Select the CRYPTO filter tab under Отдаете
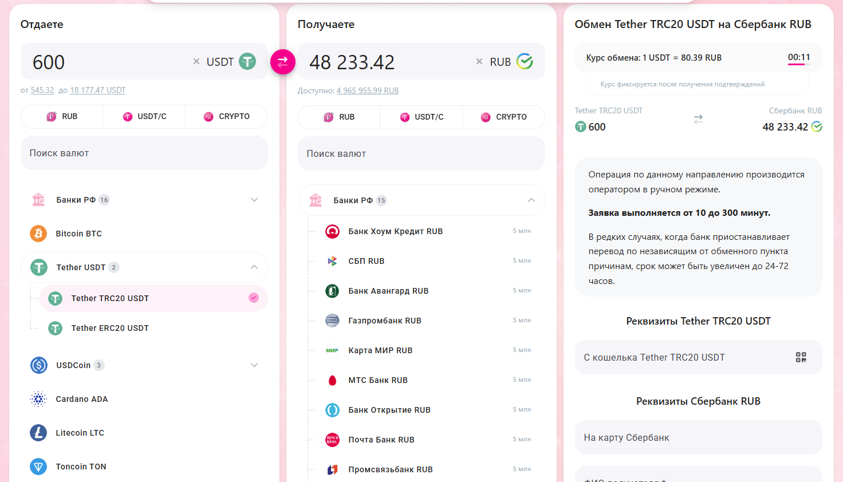The width and height of the screenshot is (843, 482). (227, 116)
